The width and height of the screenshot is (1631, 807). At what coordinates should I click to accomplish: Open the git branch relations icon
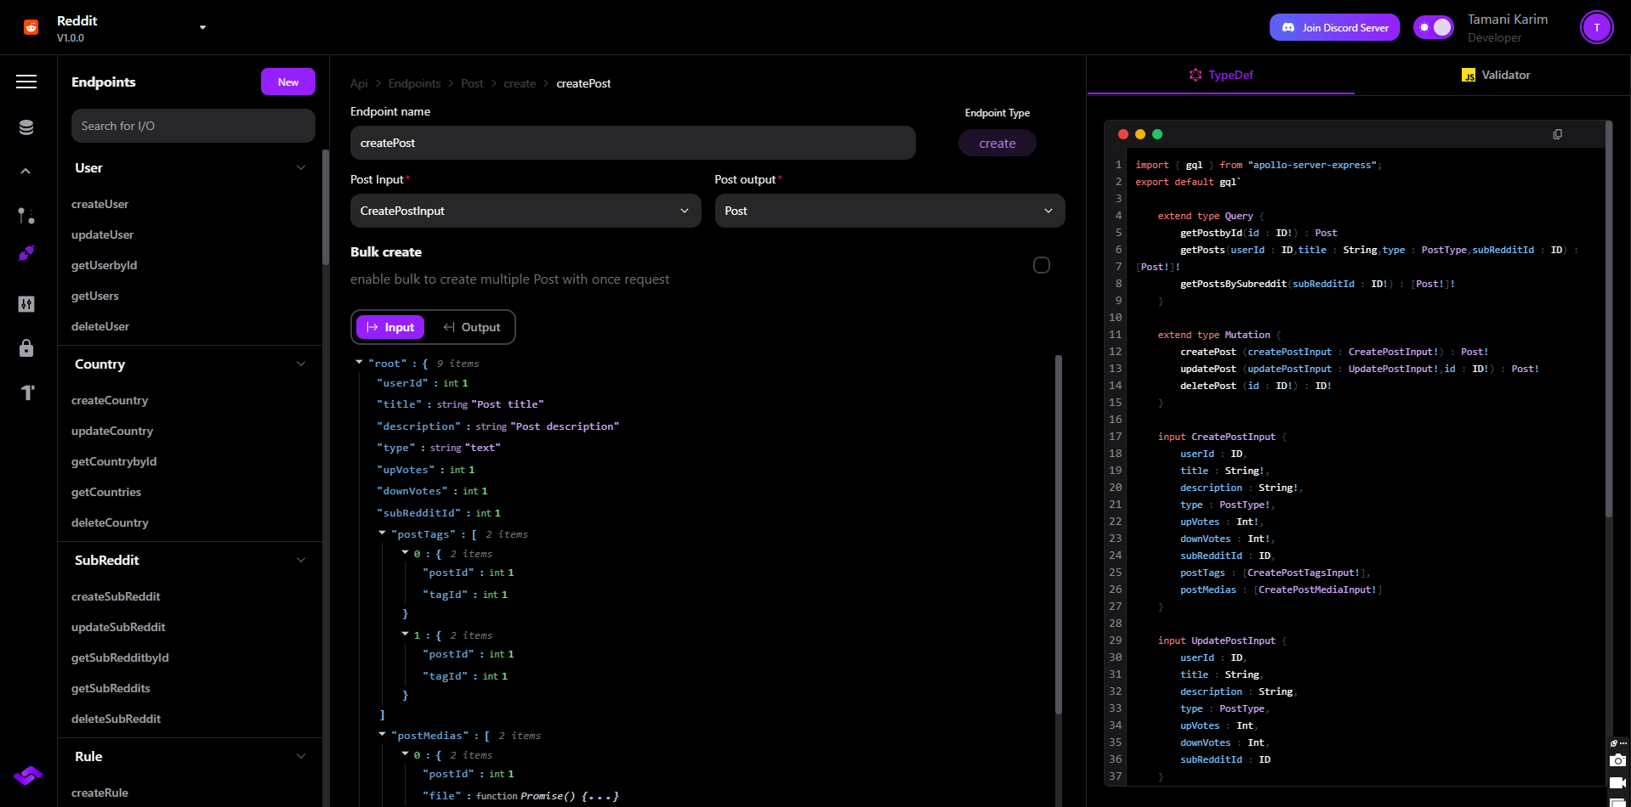point(26,216)
